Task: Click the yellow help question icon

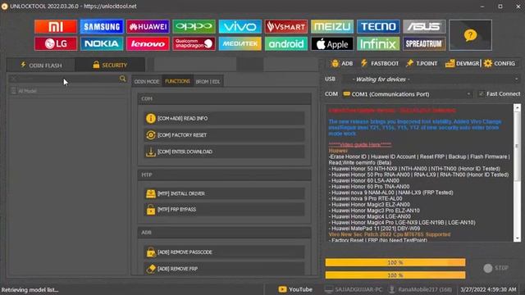Action: pyautogui.click(x=470, y=35)
